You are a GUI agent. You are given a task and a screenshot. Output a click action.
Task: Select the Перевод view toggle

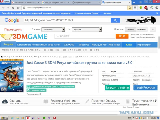point(130,29)
